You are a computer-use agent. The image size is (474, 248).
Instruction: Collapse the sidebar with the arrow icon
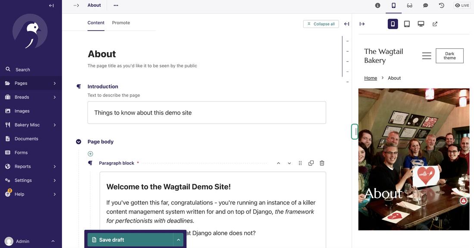pos(51,6)
